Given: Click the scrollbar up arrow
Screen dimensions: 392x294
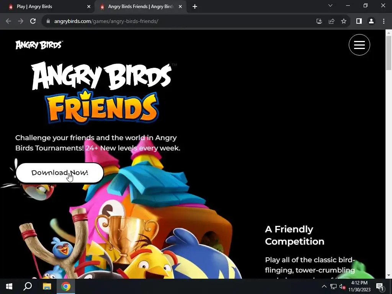Looking at the screenshot, I should pyautogui.click(x=389, y=33).
